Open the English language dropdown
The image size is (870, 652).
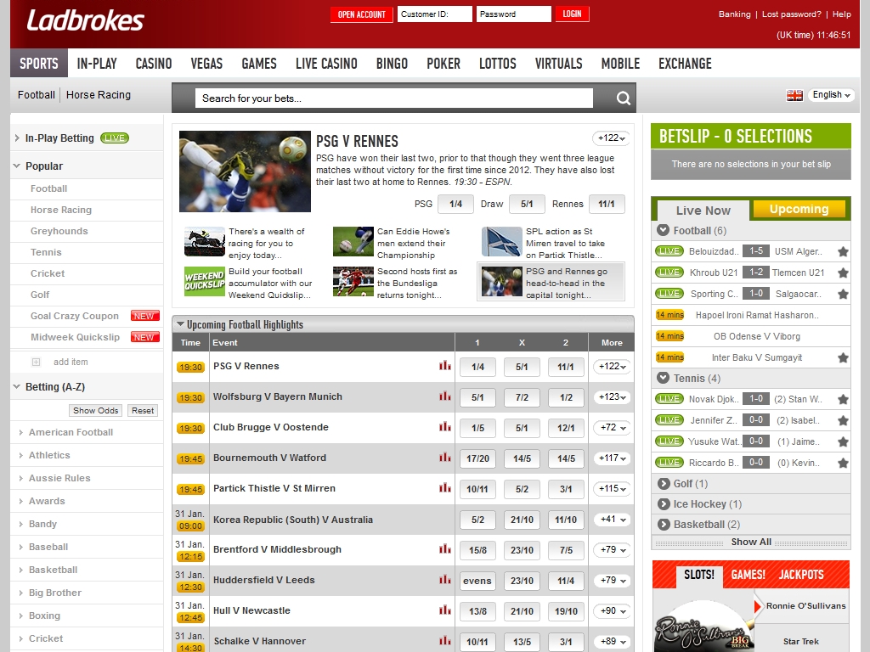coord(830,95)
